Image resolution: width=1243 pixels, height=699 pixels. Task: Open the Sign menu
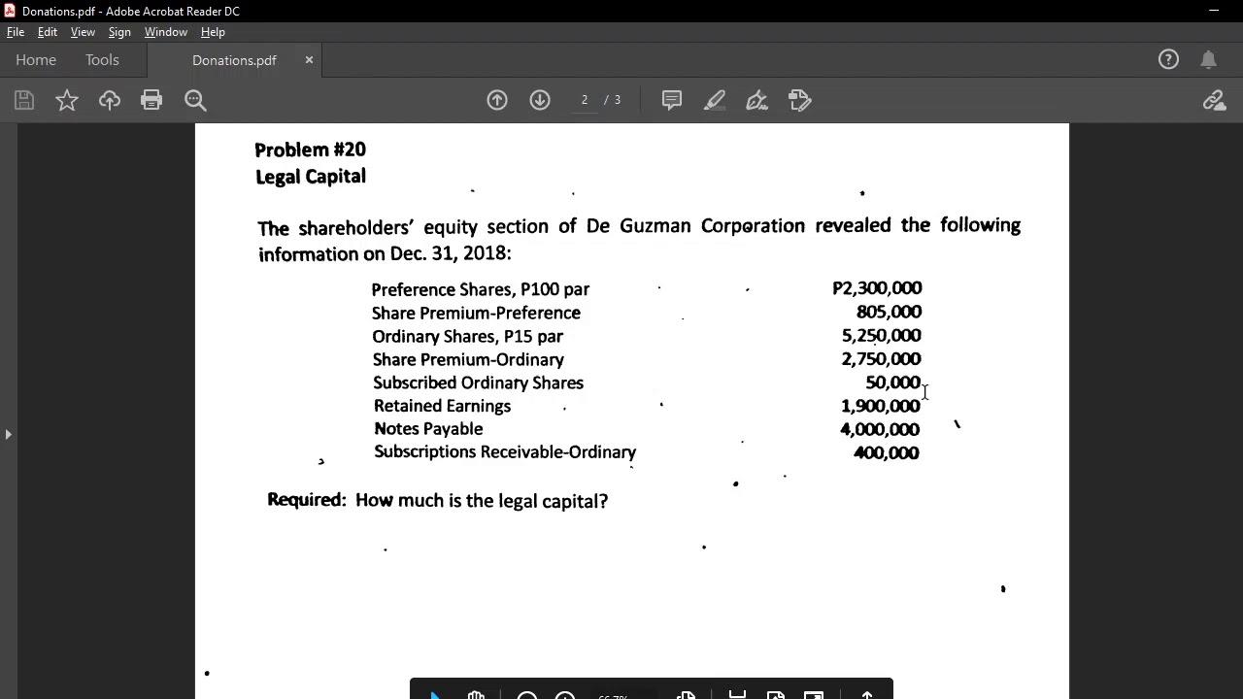(x=119, y=32)
